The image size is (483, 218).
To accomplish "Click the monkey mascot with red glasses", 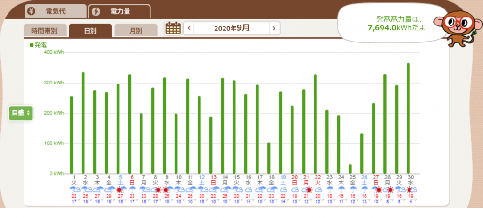I will pyautogui.click(x=456, y=29).
